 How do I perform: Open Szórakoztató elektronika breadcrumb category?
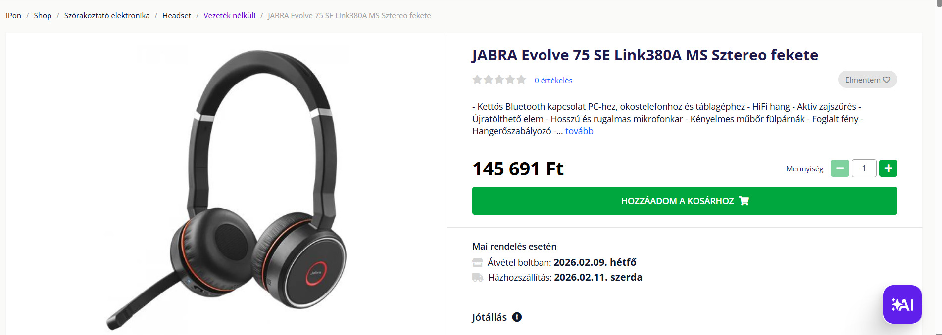107,16
